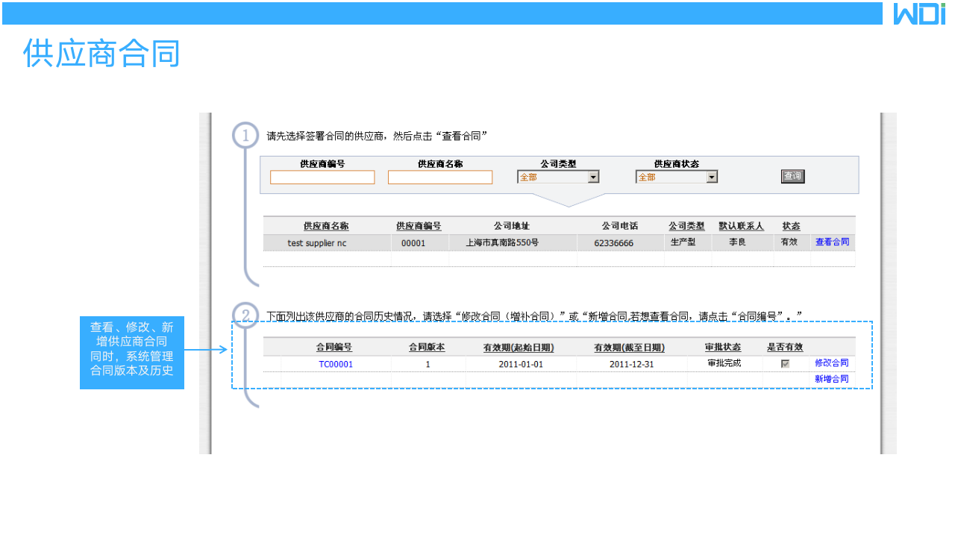Open contract TC00001 by clicking its number
Screen dimensions: 955x537
336,364
